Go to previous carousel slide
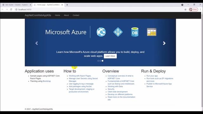Image resolution: width=203 pixels, height=114 pixels. [37, 43]
